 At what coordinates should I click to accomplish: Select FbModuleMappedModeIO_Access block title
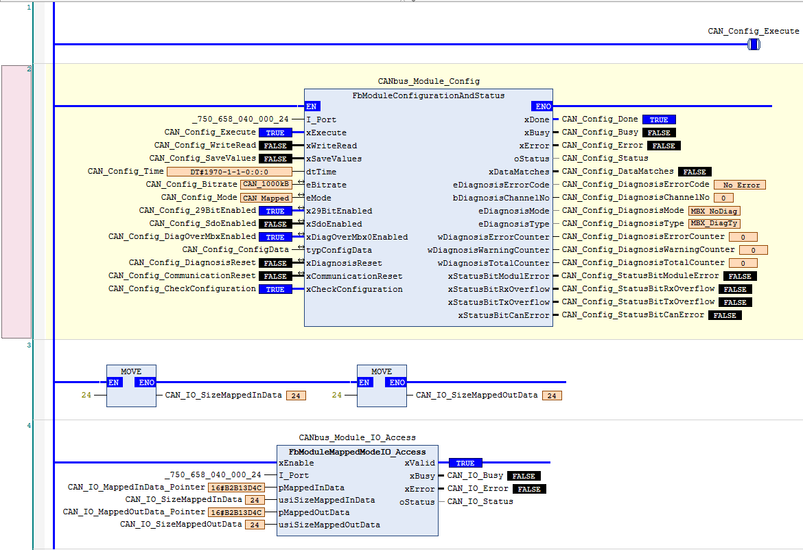pos(357,452)
